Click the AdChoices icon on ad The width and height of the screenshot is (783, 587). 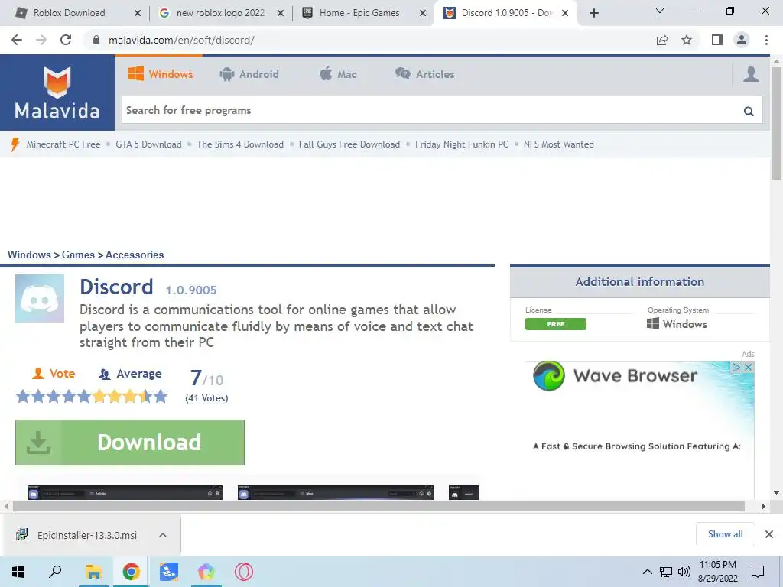pos(736,368)
